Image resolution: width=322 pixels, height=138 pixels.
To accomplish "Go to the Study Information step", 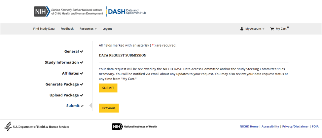I will (x=62, y=62).
